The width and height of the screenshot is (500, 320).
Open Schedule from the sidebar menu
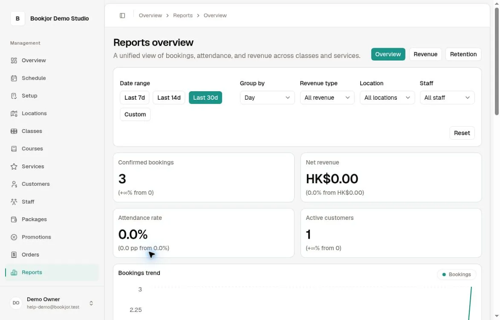coord(52,78)
